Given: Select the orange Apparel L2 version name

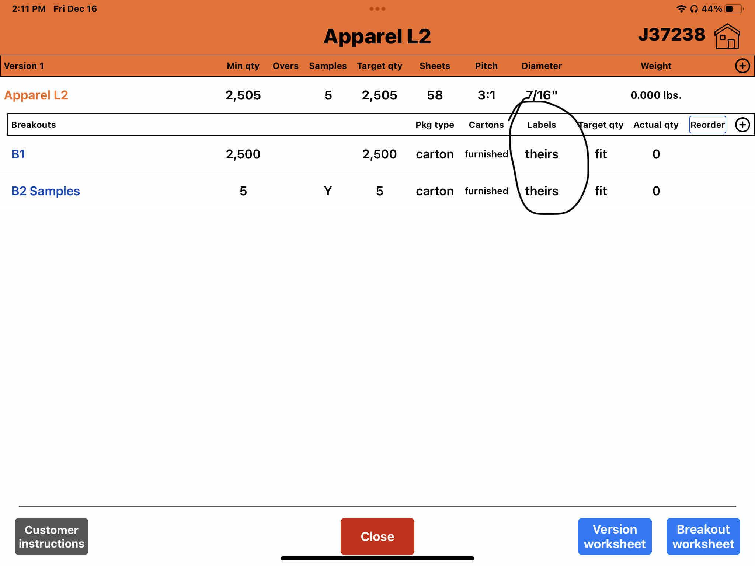Looking at the screenshot, I should click(x=36, y=95).
